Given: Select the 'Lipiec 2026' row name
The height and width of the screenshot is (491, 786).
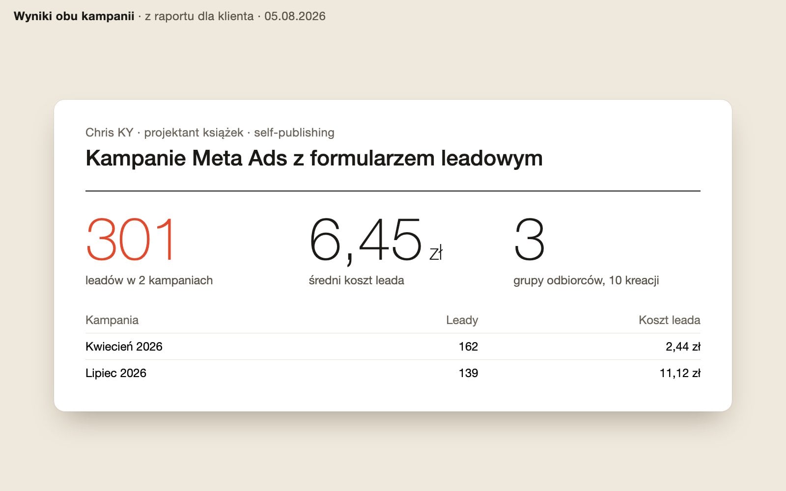Looking at the screenshot, I should point(116,373).
